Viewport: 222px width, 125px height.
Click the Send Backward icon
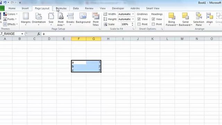pyautogui.click(x=185, y=16)
